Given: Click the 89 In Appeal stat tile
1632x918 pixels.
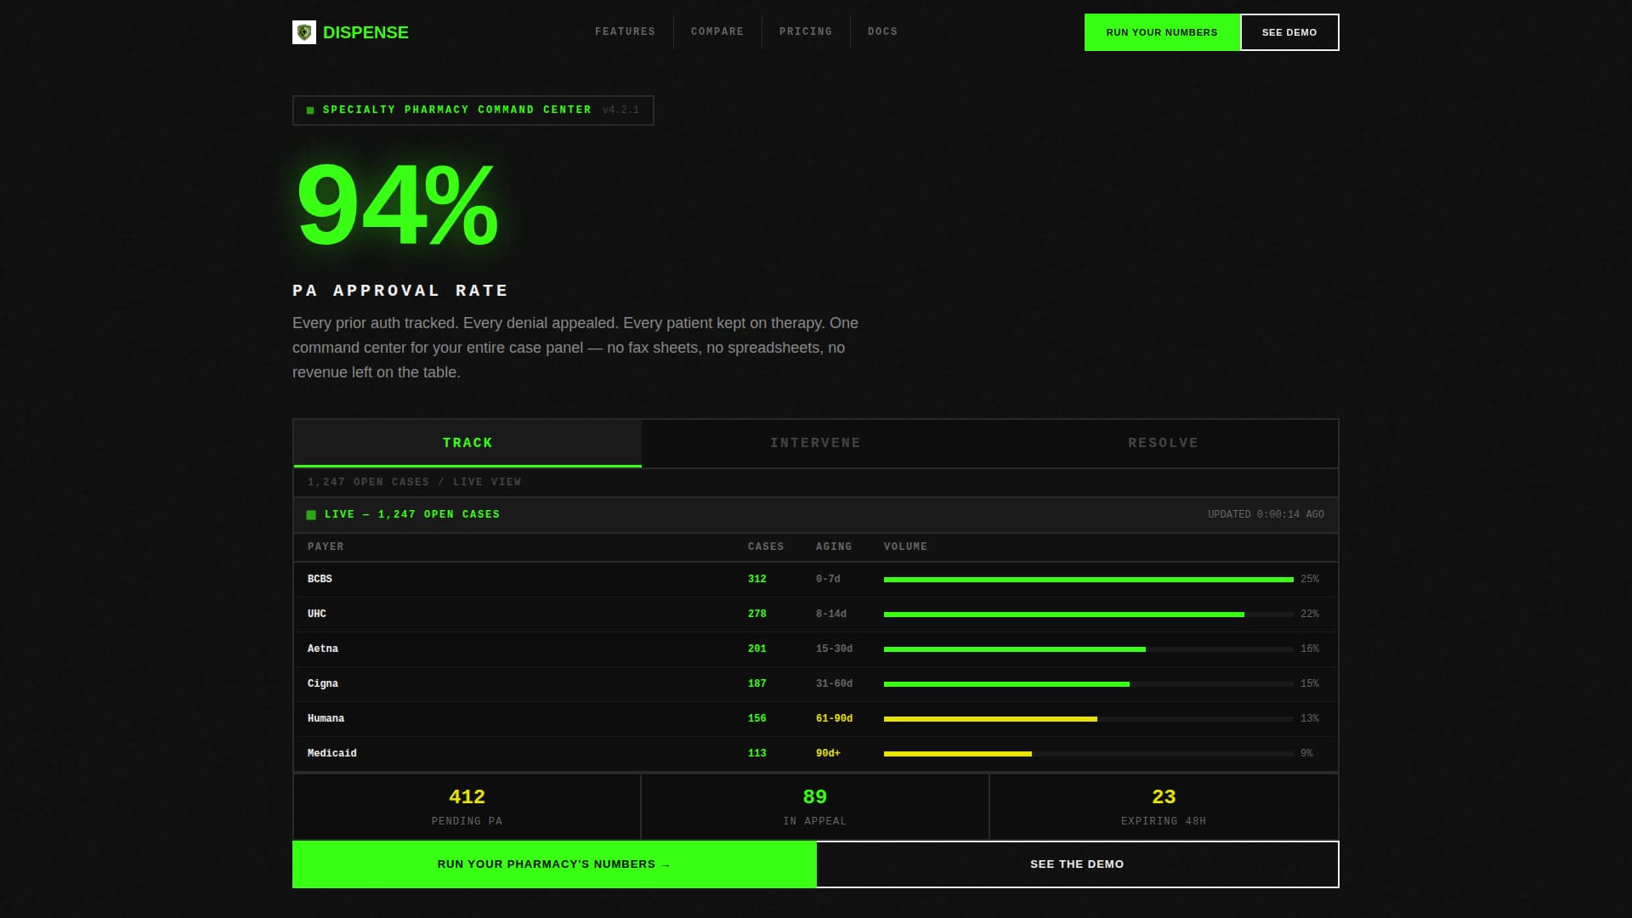Looking at the screenshot, I should click(x=815, y=807).
